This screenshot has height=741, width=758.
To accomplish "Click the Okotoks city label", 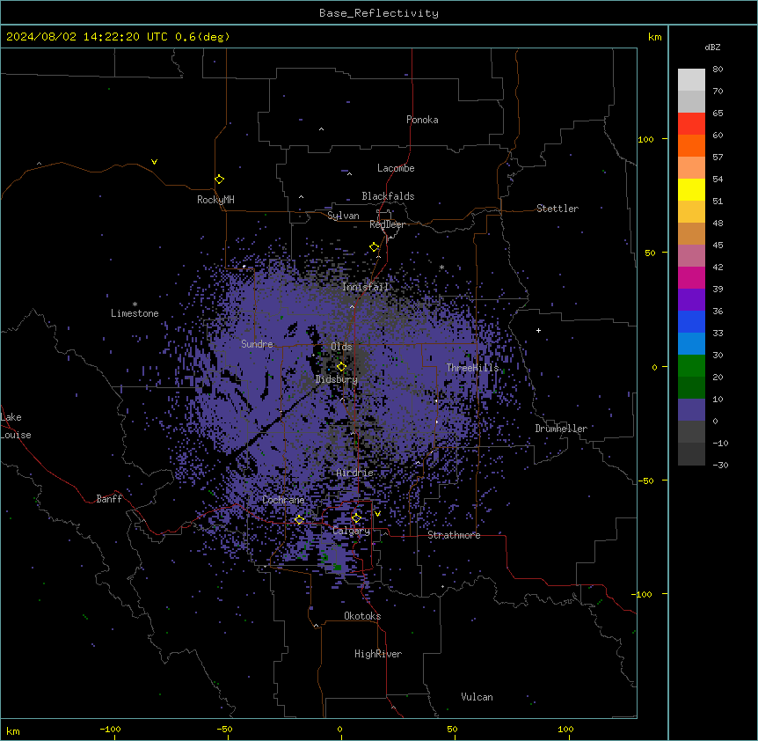I will [362, 616].
